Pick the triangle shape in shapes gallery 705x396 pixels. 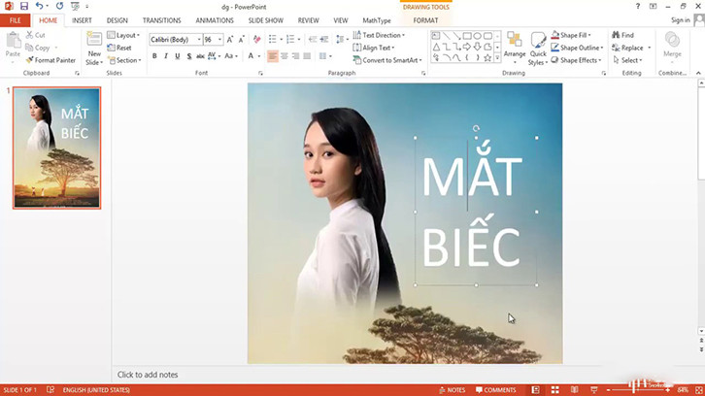point(436,47)
